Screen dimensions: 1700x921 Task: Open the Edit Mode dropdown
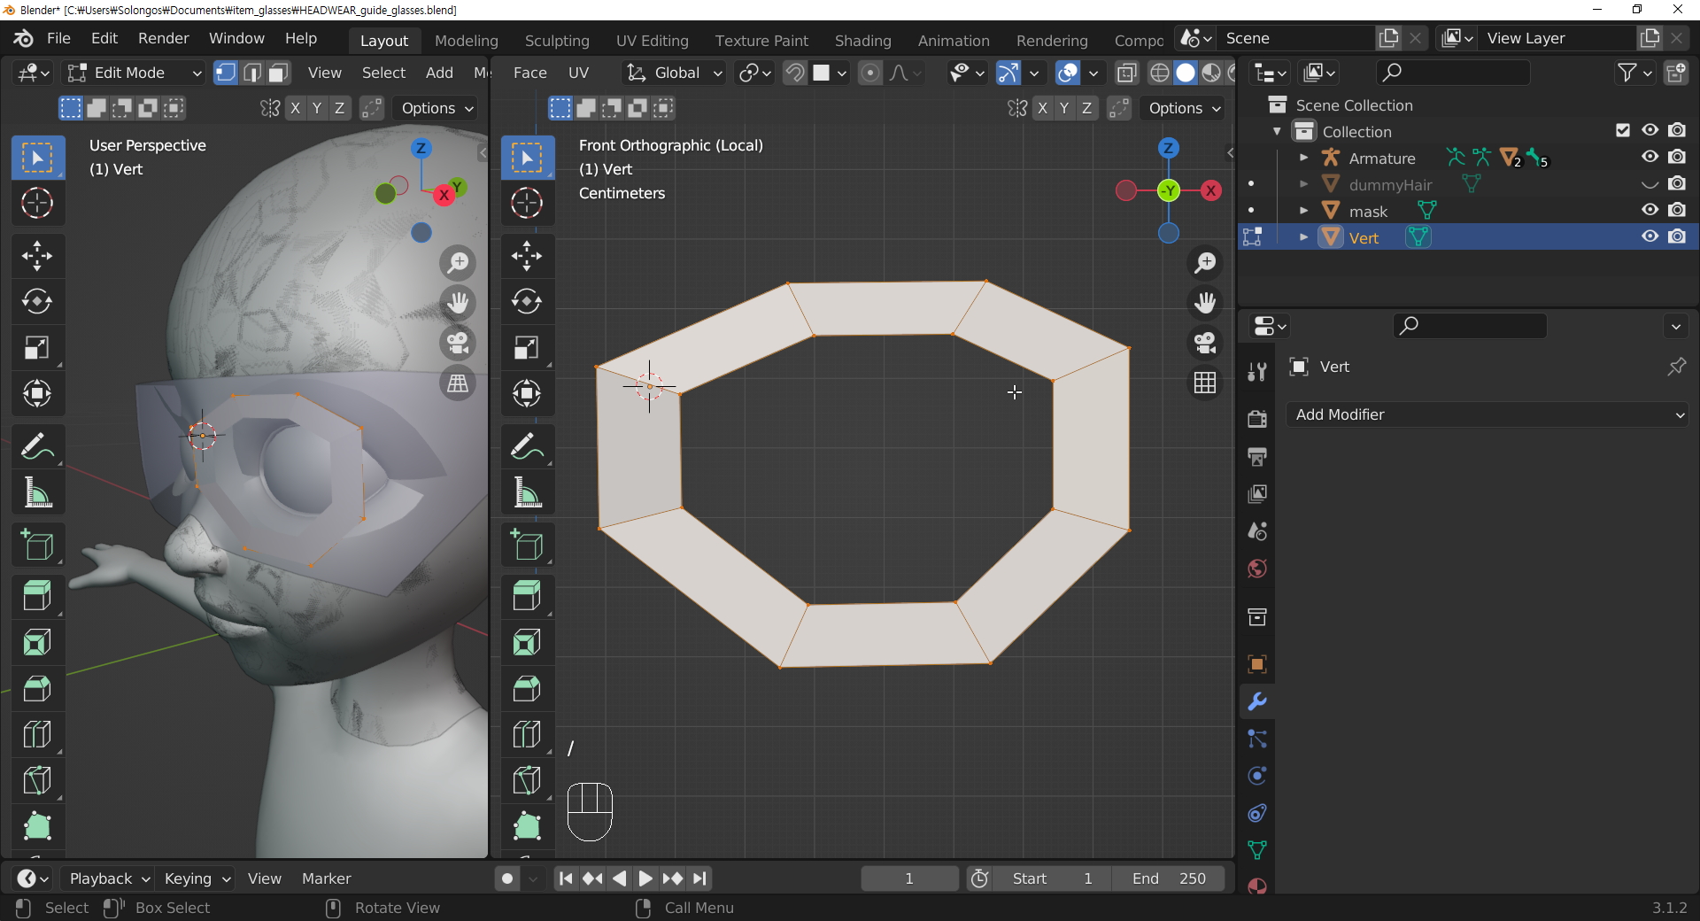click(x=135, y=73)
